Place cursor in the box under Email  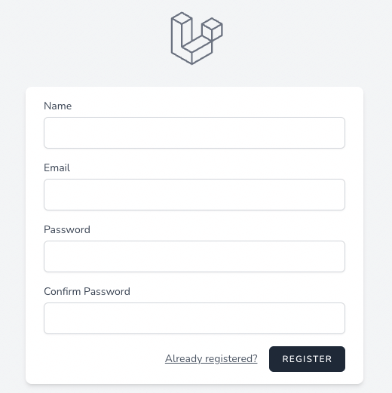194,195
